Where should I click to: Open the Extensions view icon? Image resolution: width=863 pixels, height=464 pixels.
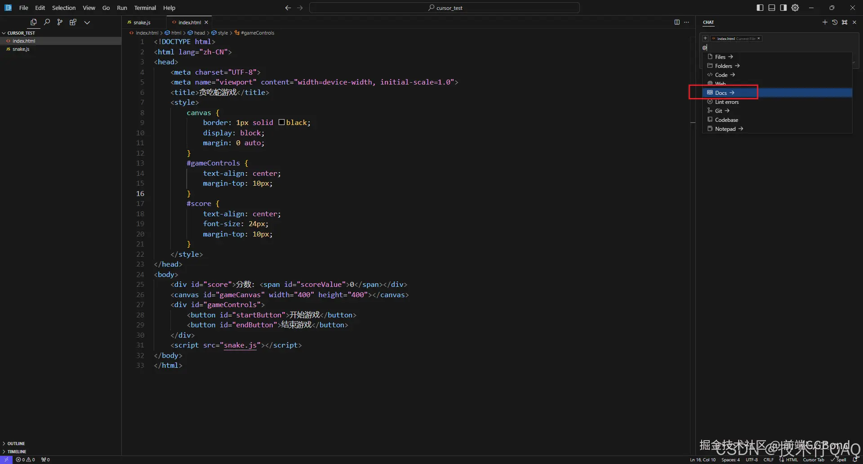[73, 22]
